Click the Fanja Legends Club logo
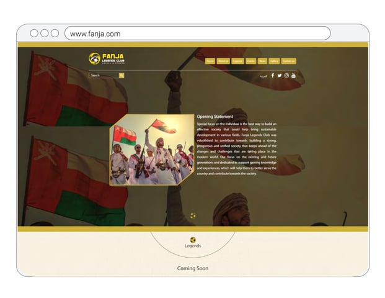This screenshot has width=385, height=298. point(107,58)
